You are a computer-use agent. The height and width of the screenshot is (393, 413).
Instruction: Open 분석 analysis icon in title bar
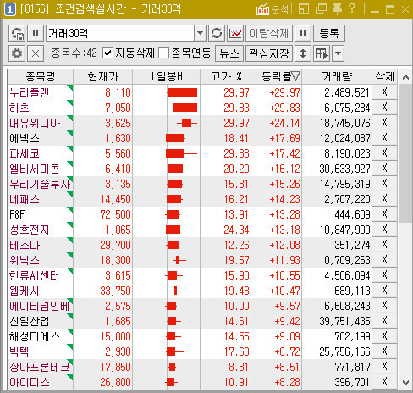[x=273, y=9]
